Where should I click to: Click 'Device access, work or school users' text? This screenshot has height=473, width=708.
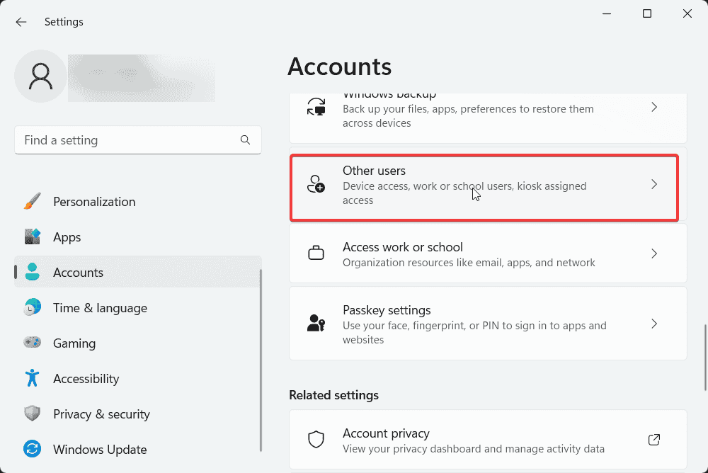pyautogui.click(x=464, y=193)
